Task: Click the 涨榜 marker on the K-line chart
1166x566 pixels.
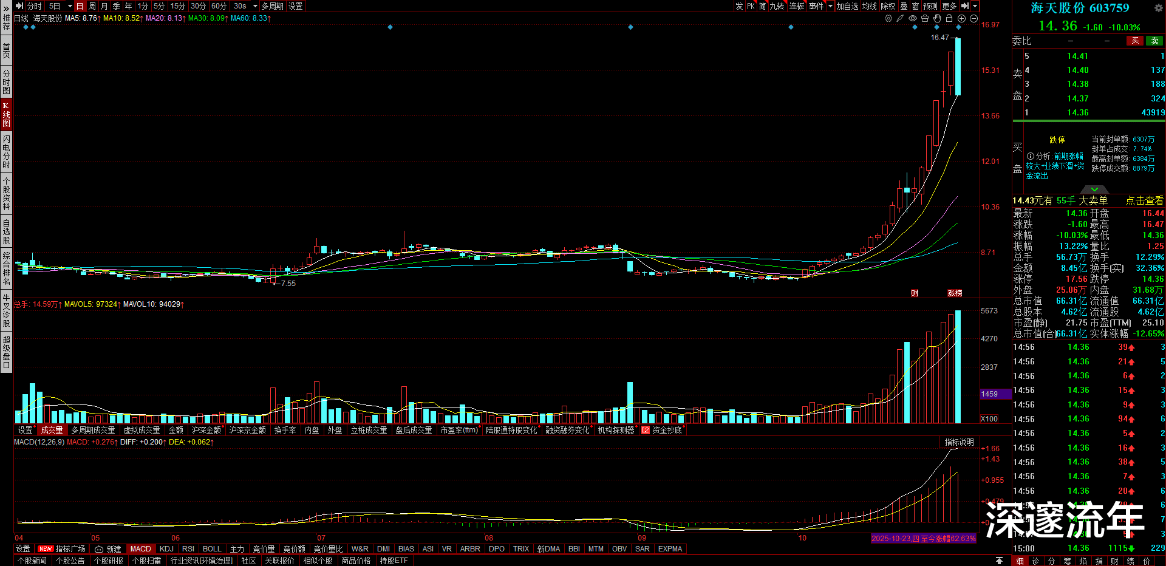Action: pos(955,293)
